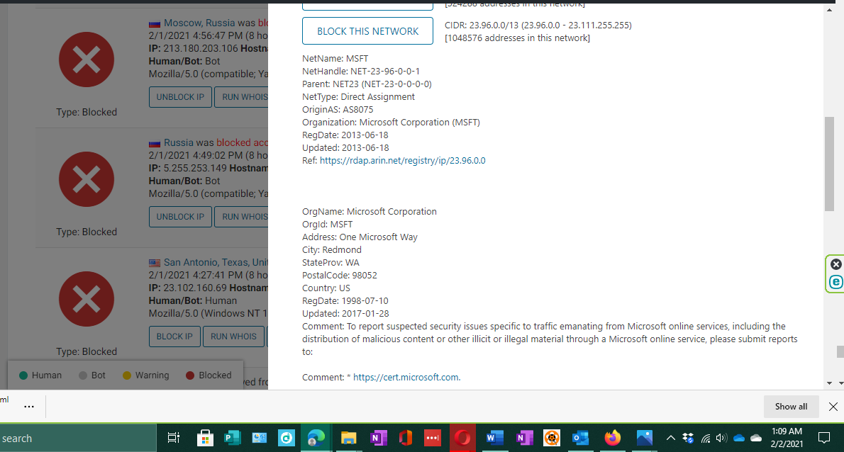Open download item options (three dots)
The width and height of the screenshot is (844, 452).
point(29,407)
